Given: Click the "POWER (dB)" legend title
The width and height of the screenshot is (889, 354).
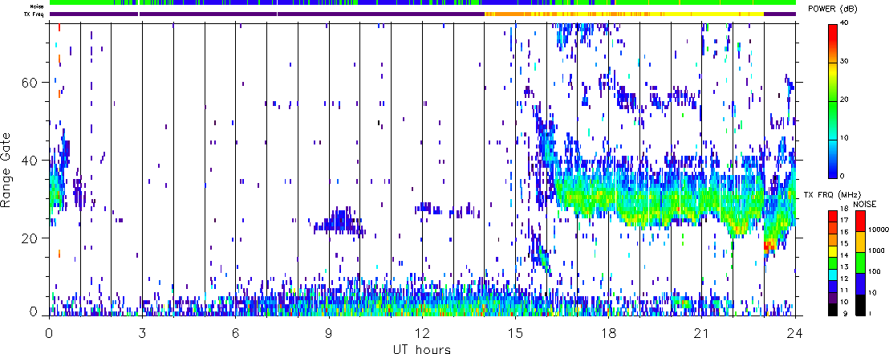Looking at the screenshot, I should click(x=834, y=10).
